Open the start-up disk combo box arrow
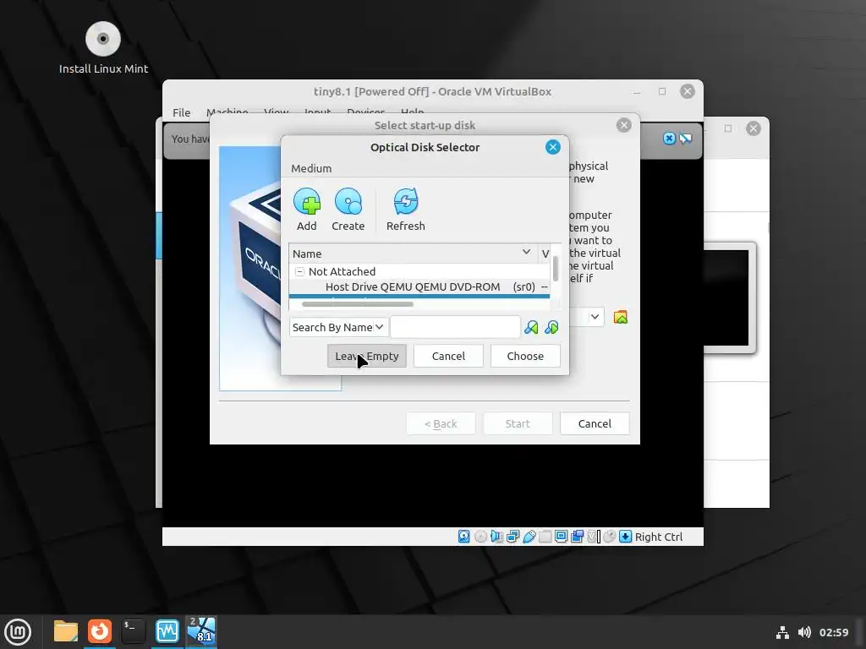This screenshot has height=649, width=866. (595, 317)
